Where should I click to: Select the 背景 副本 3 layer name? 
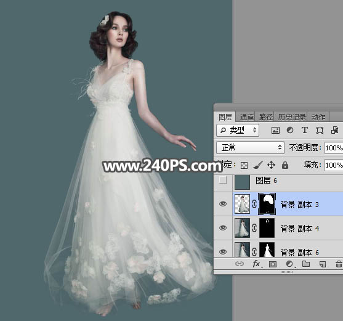[300, 205]
